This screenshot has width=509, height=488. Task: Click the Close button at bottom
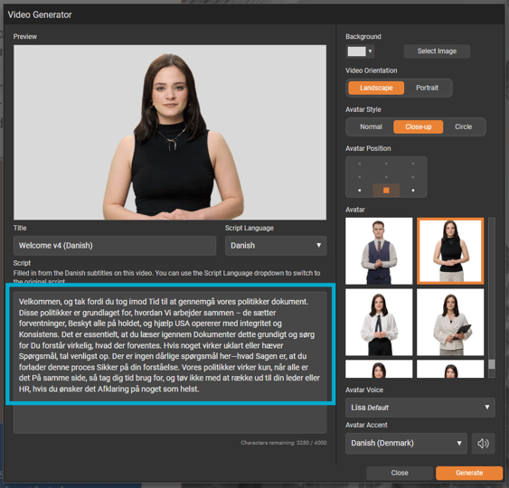[400, 473]
